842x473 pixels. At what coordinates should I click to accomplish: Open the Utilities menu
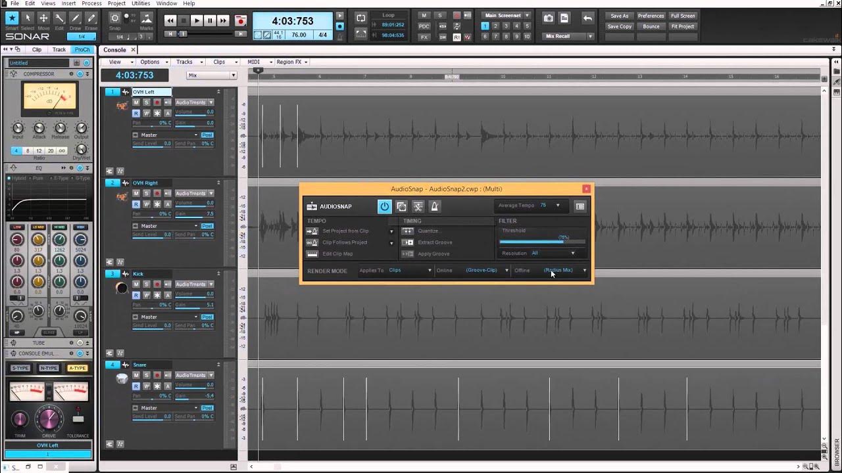point(141,3)
